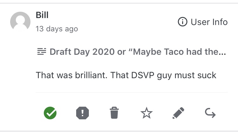
Task: Expand the truncated post title at the ellipsis
Action: coord(223,52)
